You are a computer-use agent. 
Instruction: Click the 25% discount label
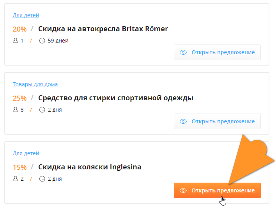point(19,98)
